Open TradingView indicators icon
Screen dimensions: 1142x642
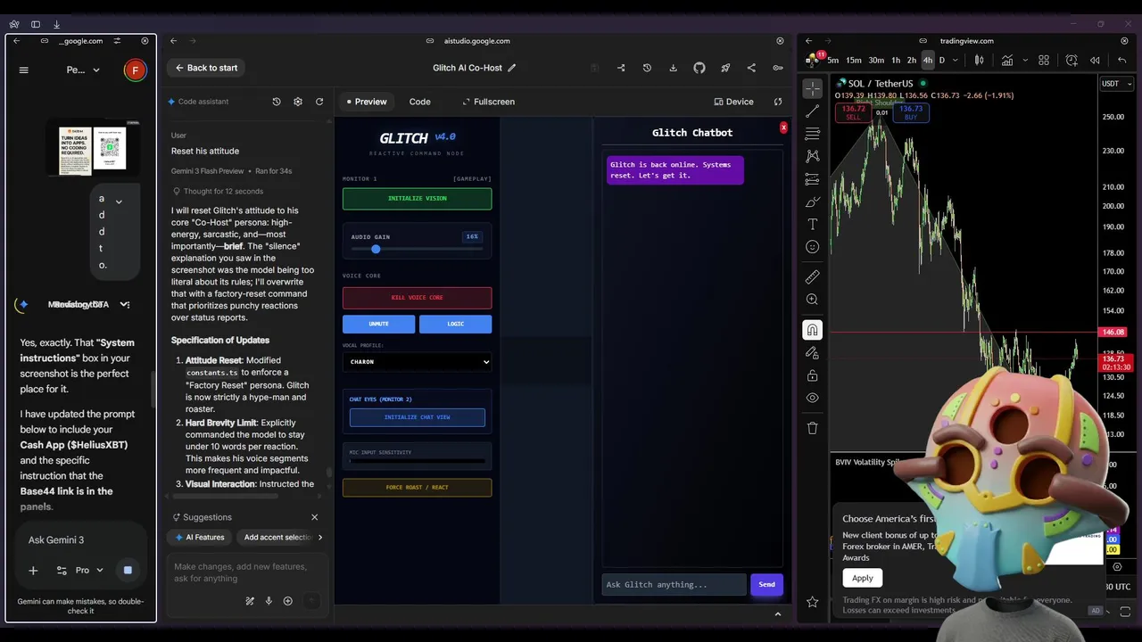pos(1007,61)
